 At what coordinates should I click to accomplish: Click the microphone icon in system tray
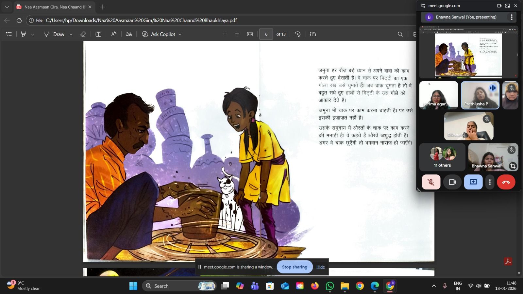click(x=445, y=286)
